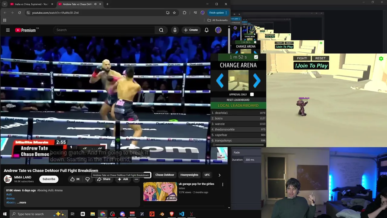This screenshot has width=387, height=218.
Task: Open the Fade transition dropdown
Action: (x=246, y=153)
